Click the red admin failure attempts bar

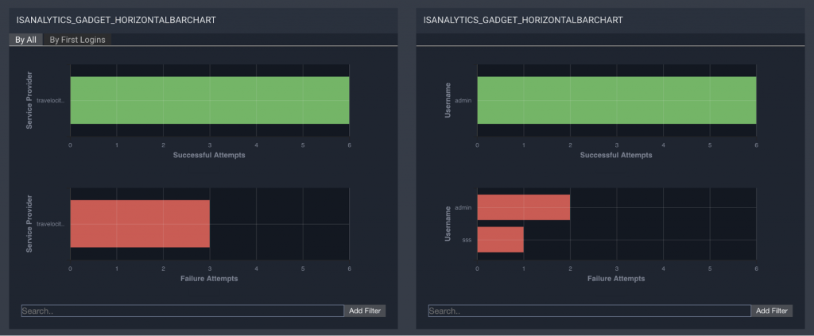[x=523, y=207]
